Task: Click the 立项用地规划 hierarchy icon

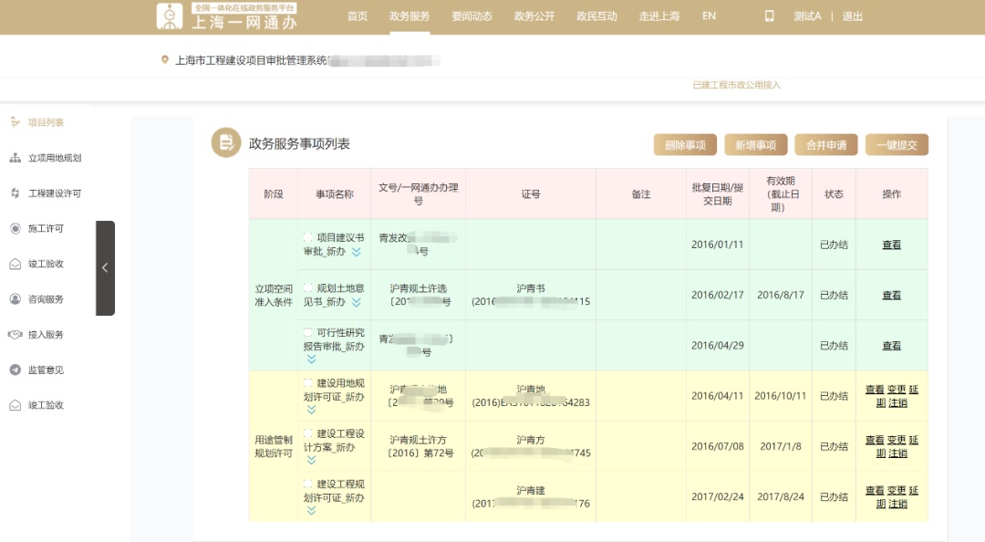Action: (x=15, y=158)
